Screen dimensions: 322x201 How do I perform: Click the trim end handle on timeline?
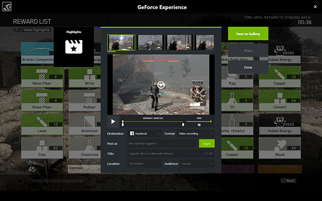[x=183, y=124]
